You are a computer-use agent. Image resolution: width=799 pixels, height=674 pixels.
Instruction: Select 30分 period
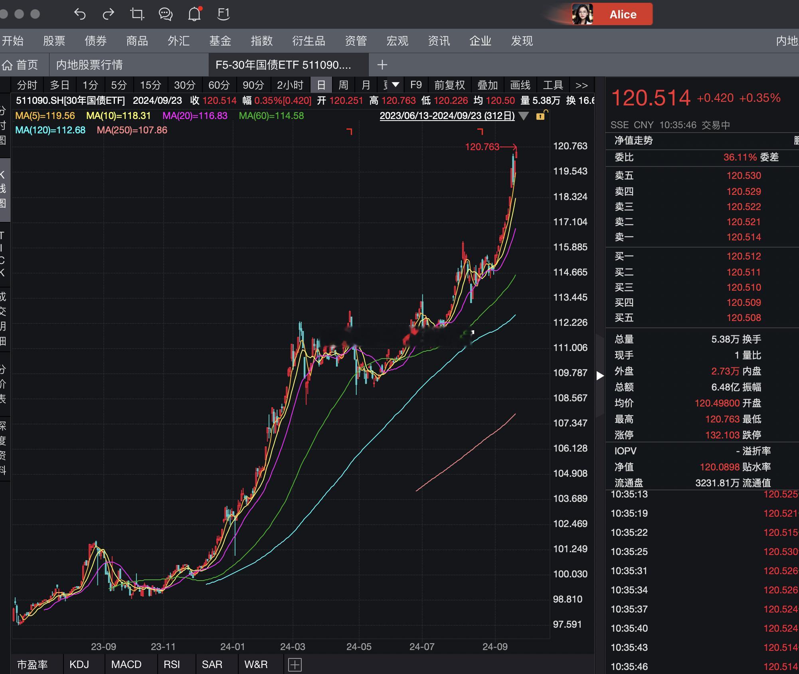[x=185, y=85]
